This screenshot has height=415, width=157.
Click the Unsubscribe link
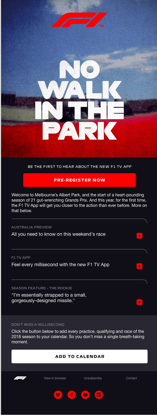(x=93, y=378)
